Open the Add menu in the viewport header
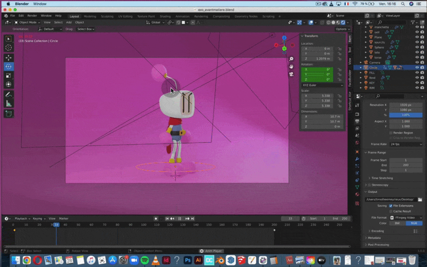Viewport: 427px width, 267px height. pos(69,22)
